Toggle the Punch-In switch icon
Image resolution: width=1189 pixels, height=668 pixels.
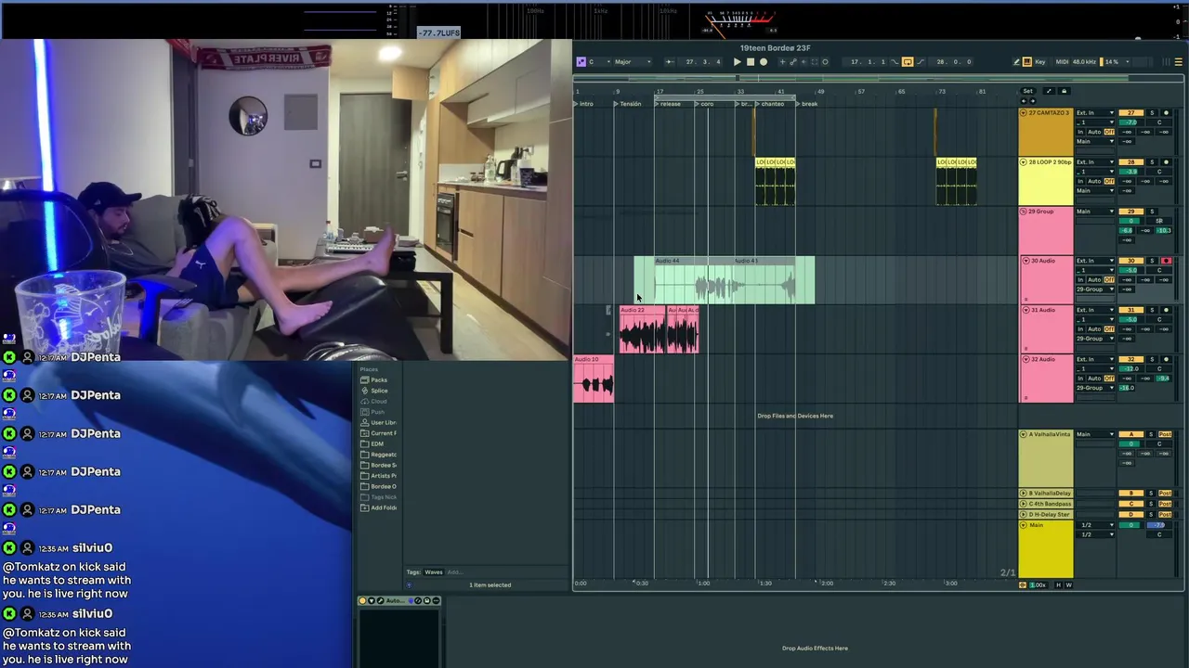pos(895,62)
